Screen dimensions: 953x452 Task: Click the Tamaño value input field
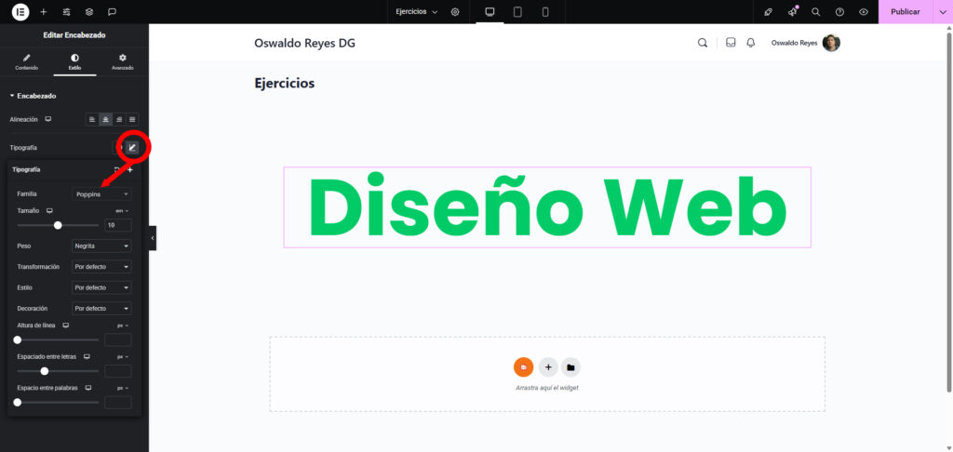117,225
